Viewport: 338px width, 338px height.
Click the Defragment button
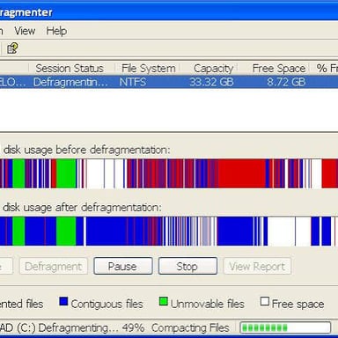tap(54, 267)
